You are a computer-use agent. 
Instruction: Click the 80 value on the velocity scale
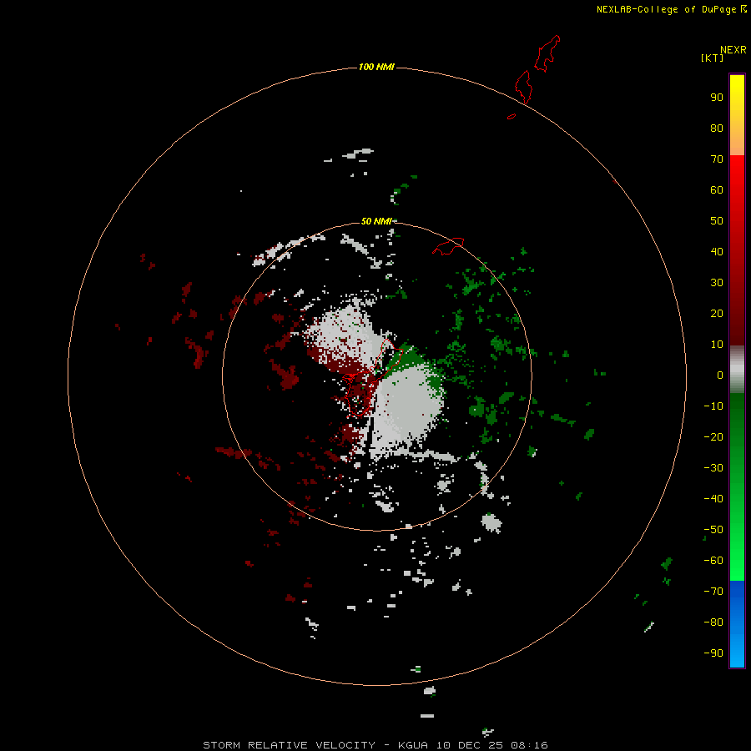717,128
